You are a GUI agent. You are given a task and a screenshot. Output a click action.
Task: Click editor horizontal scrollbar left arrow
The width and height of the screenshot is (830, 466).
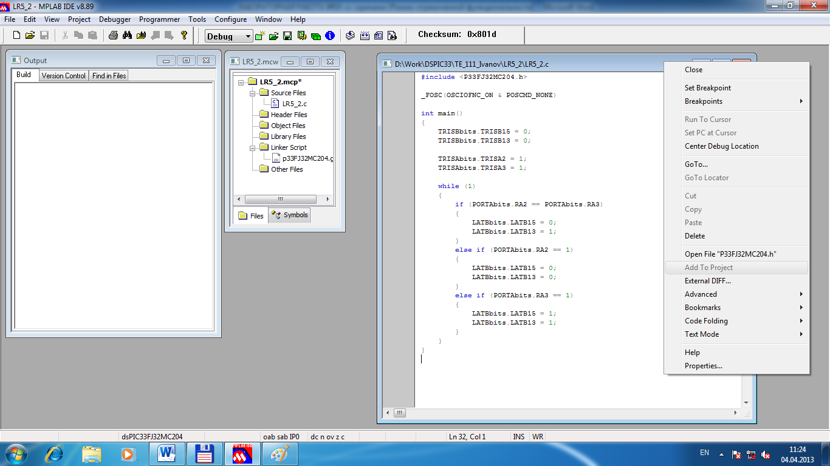pos(387,413)
